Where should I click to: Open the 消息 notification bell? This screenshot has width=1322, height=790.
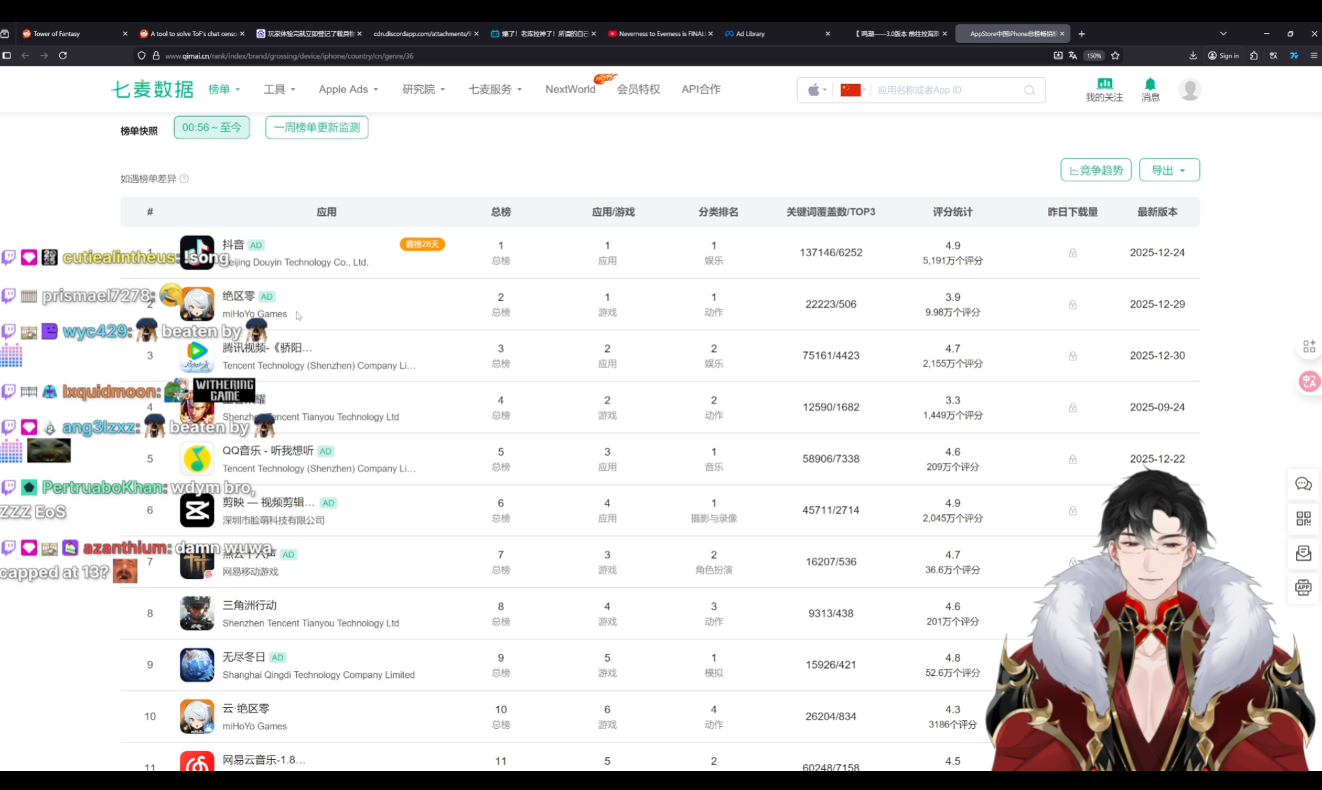[x=1150, y=84]
